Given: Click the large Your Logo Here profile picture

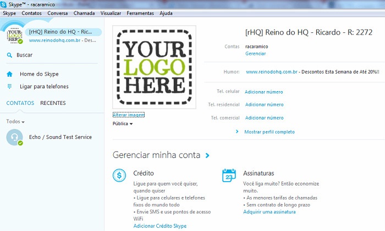Looking at the screenshot, I should tap(154, 67).
